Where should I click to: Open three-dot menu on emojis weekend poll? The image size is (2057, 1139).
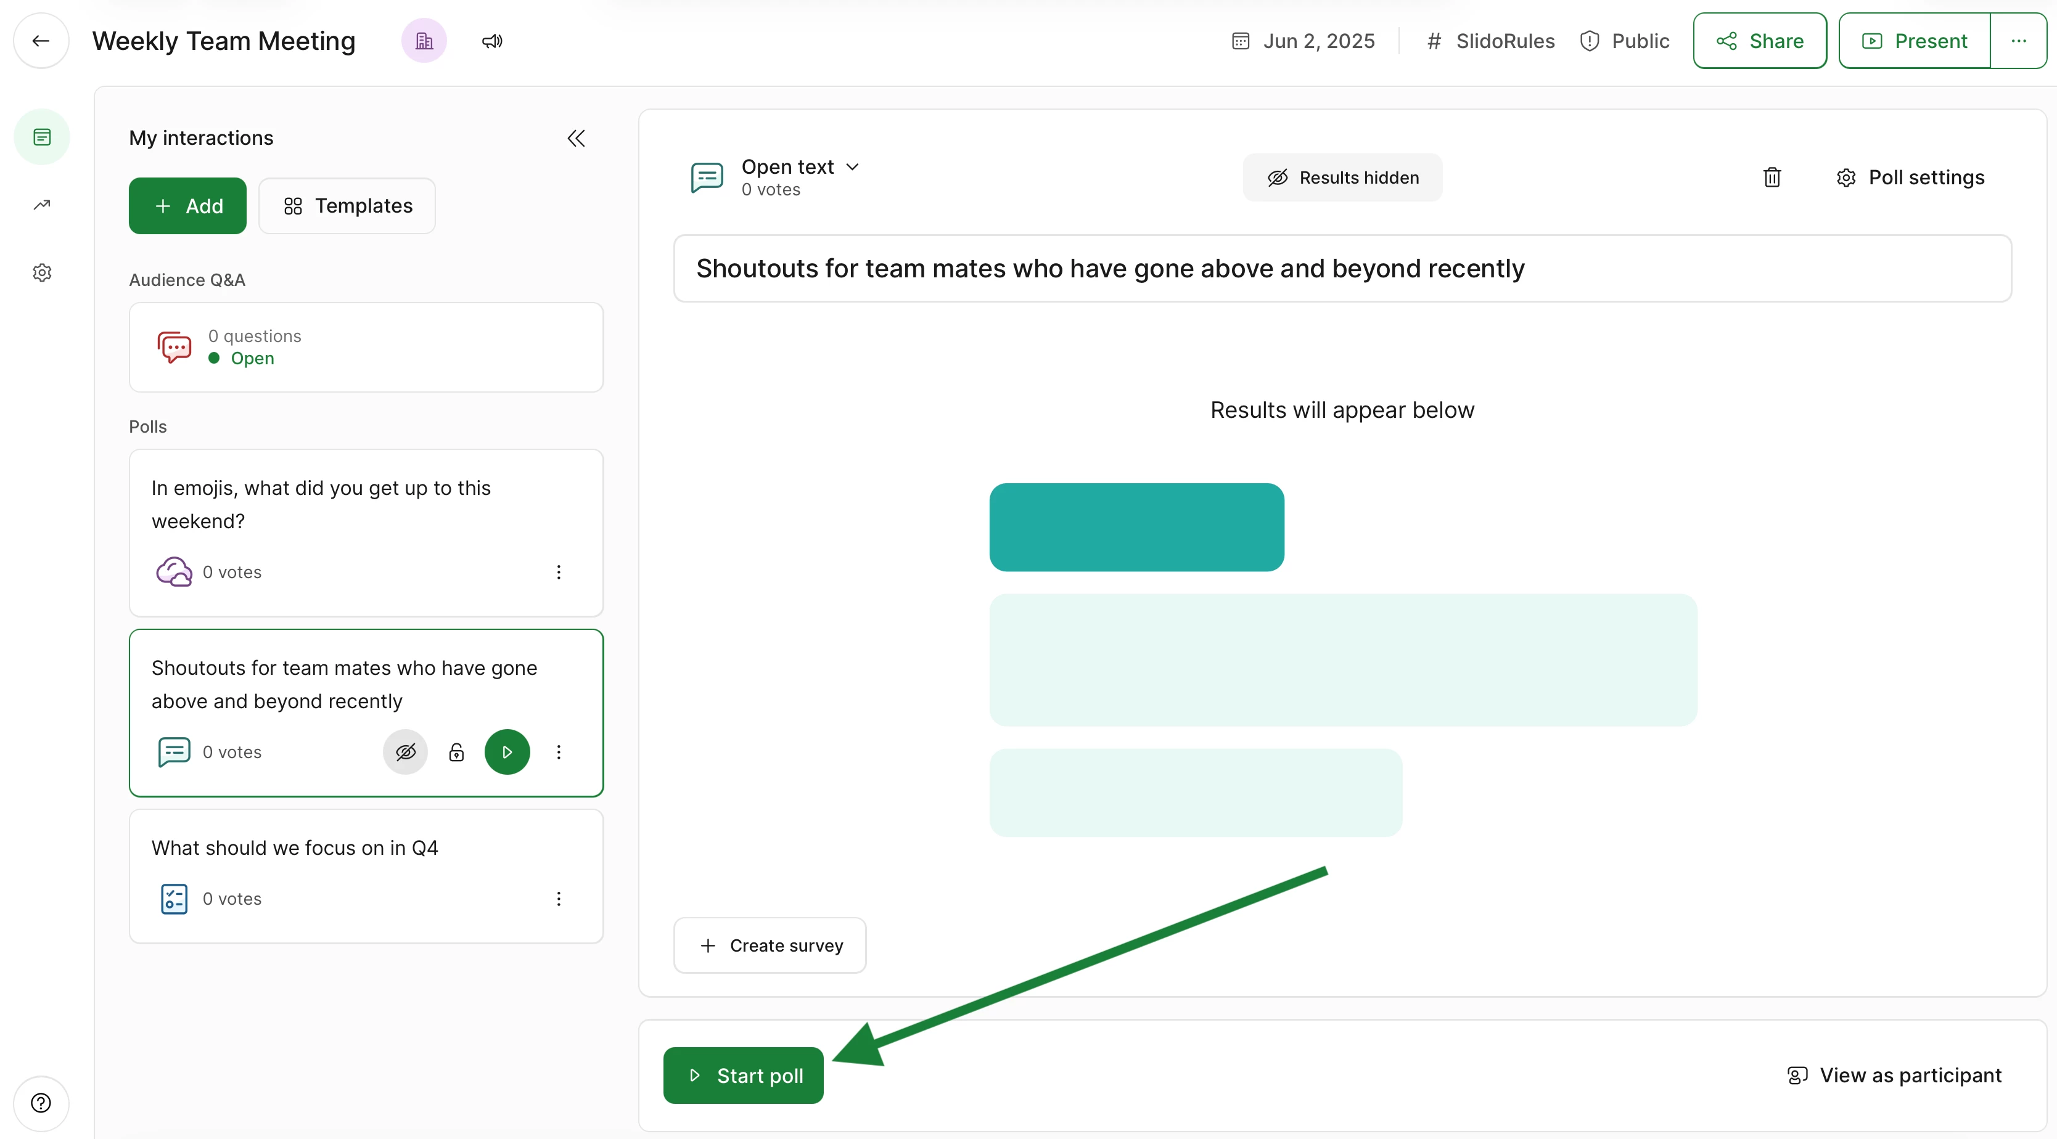point(559,573)
